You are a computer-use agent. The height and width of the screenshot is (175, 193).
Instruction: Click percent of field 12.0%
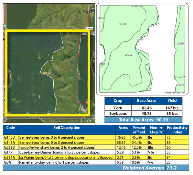[137, 147]
